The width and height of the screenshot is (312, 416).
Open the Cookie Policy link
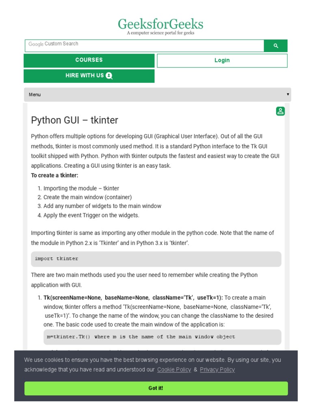coord(174,370)
